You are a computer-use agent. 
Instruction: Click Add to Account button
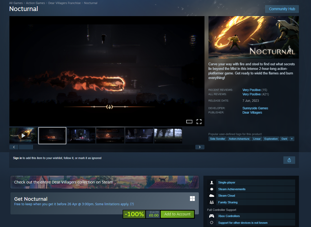point(177,214)
